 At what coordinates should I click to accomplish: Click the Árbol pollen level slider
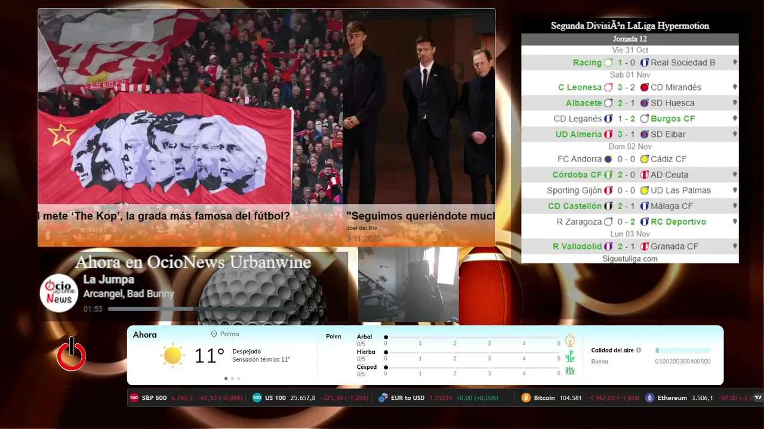[x=472, y=337]
